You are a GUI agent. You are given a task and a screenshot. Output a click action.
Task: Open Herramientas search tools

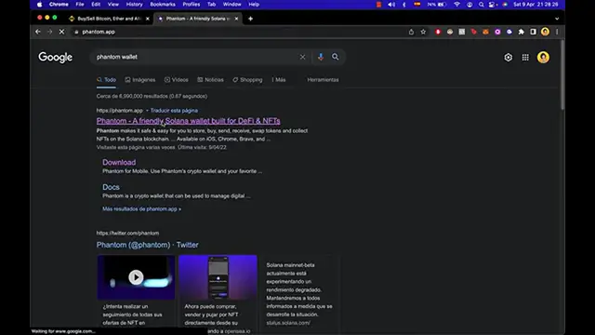point(323,80)
